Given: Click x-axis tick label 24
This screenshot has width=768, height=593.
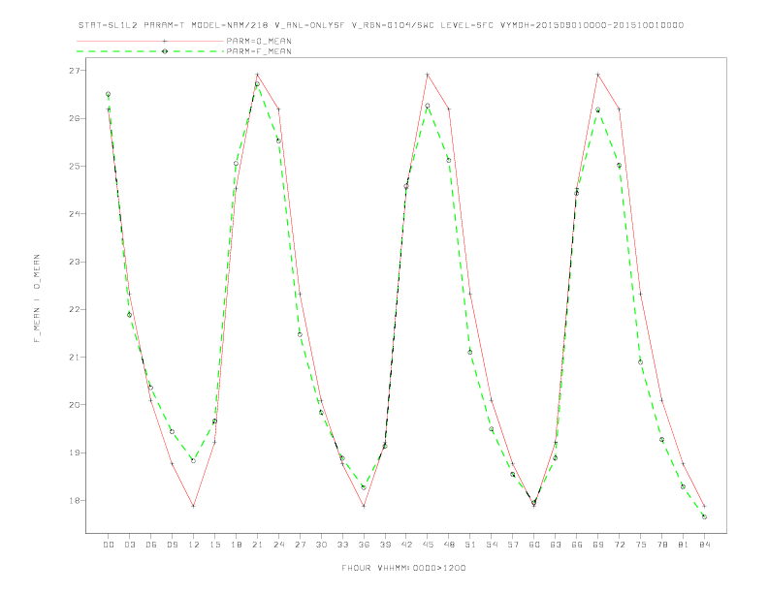Looking at the screenshot, I should (x=278, y=545).
